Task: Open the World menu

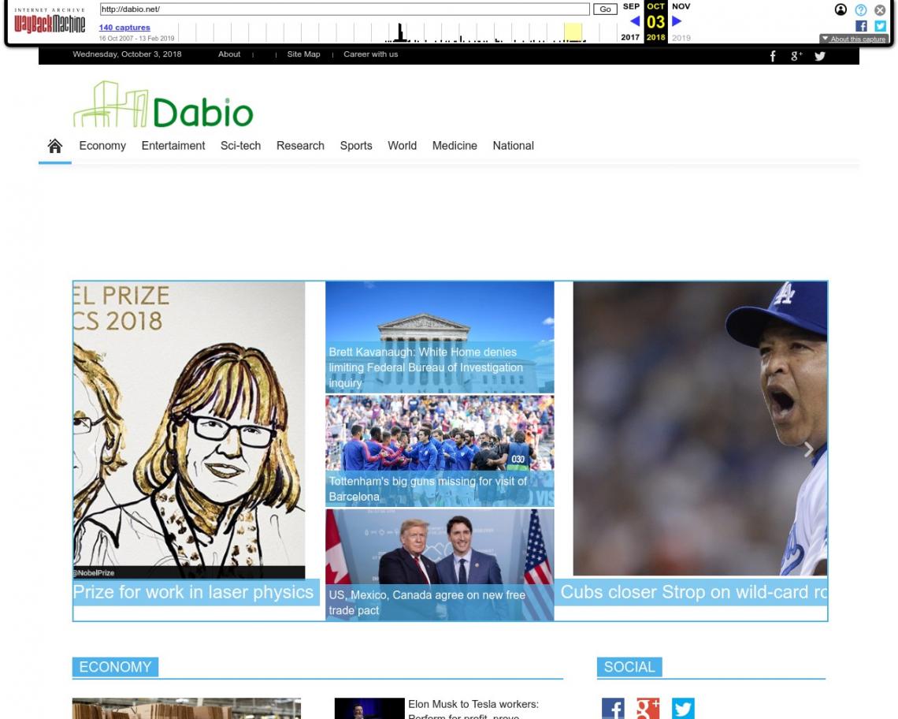Action: tap(402, 146)
